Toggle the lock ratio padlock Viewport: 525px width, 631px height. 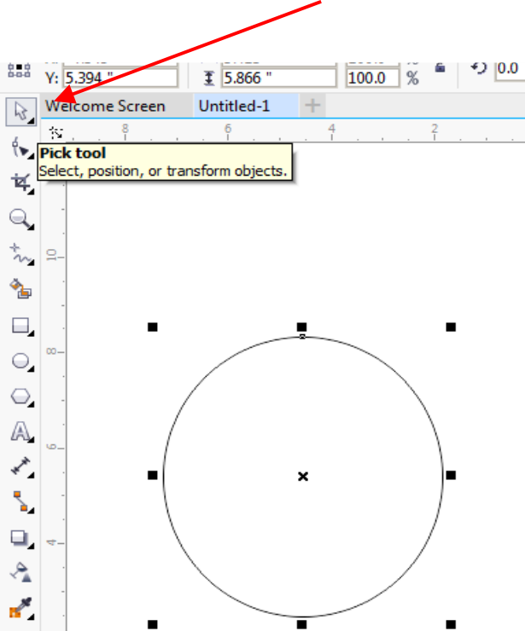[440, 67]
